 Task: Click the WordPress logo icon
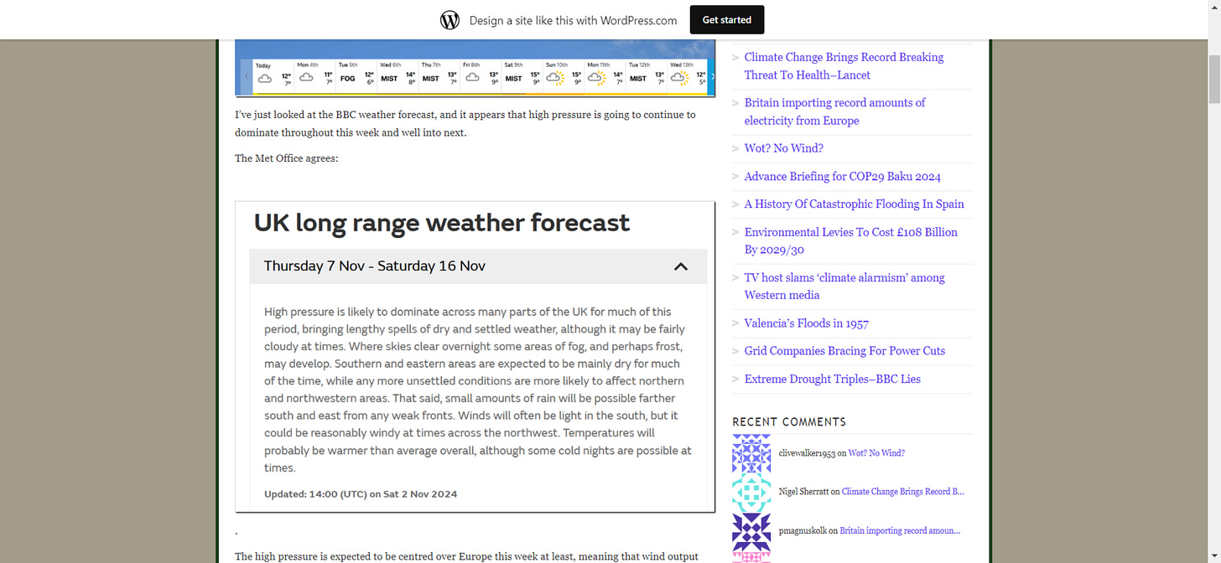coord(449,20)
